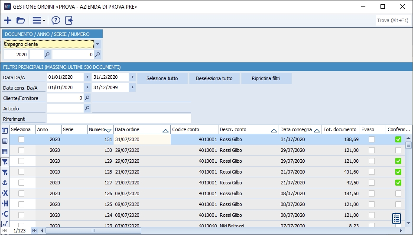Open an order with the folder icon
This screenshot has width=413, height=235.
point(21,20)
